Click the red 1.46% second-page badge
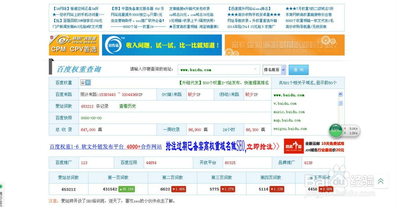 [x=179, y=189]
